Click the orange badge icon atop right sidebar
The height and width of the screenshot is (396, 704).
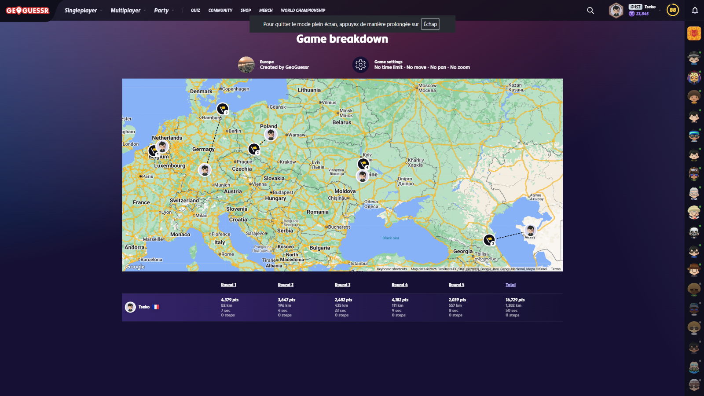tap(694, 33)
